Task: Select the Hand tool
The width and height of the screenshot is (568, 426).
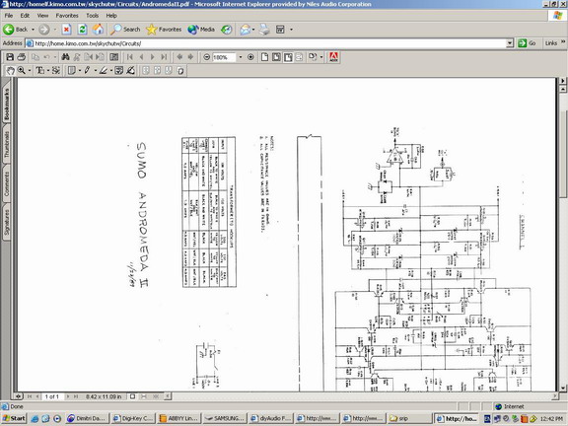Action: point(10,71)
